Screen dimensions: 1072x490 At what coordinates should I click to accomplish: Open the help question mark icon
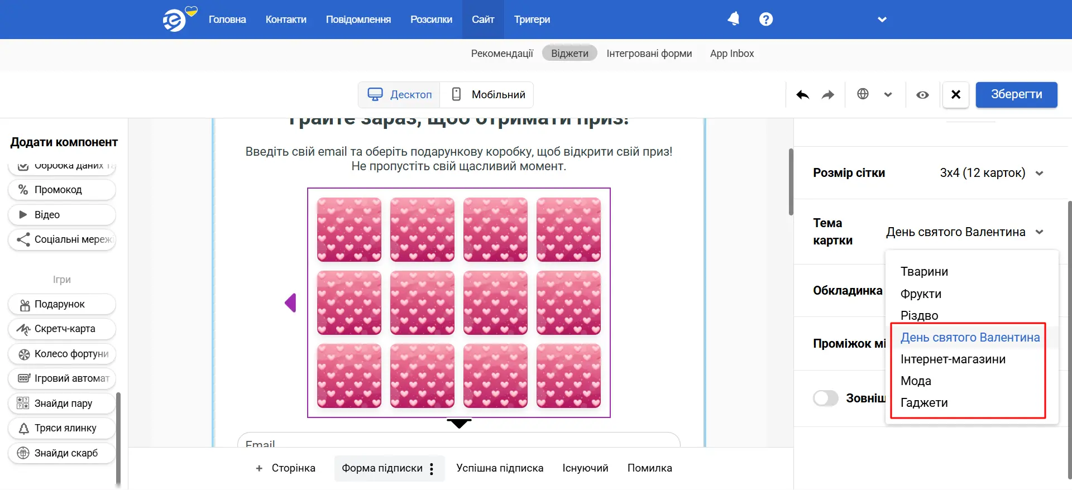[766, 19]
